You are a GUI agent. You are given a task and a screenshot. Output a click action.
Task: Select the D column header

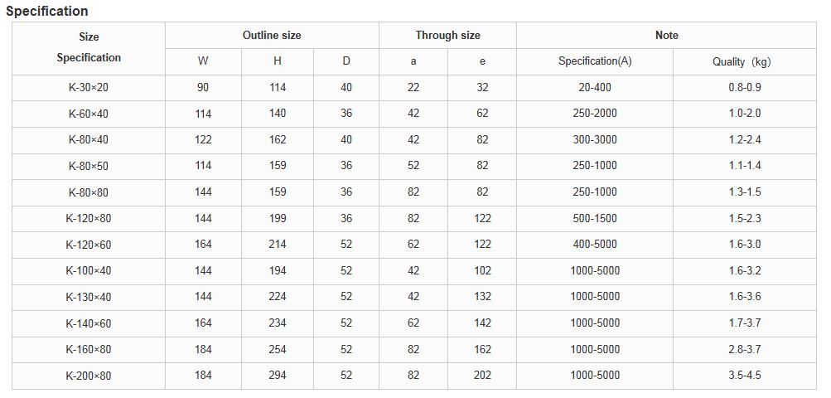click(x=345, y=61)
